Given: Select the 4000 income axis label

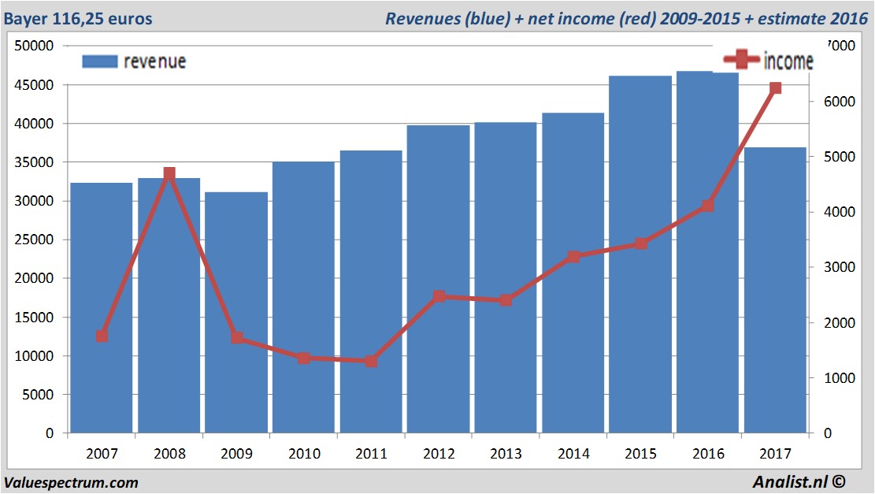Looking at the screenshot, I should [840, 212].
